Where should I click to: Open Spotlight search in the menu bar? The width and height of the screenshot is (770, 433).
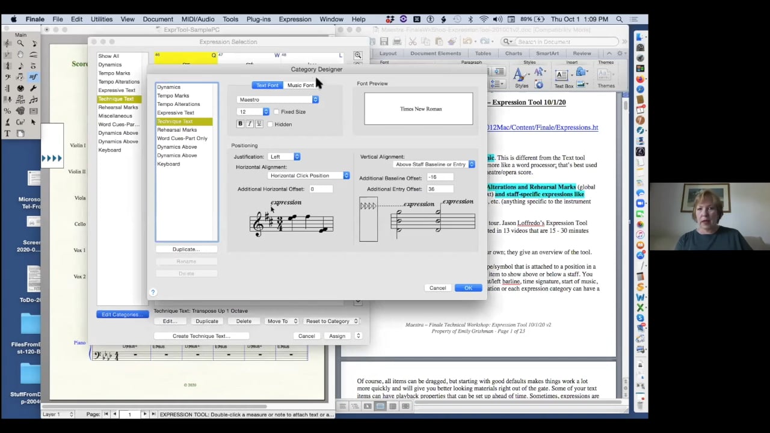pyautogui.click(x=620, y=19)
